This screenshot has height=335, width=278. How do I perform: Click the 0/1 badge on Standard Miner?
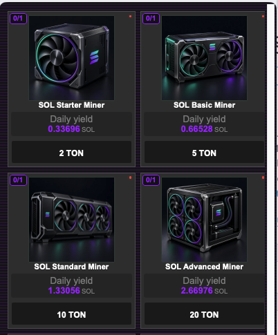coord(18,180)
